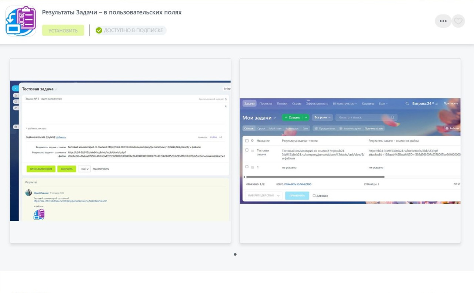Add app to favorites with heart icon
This screenshot has height=293, width=474.
[x=458, y=21]
